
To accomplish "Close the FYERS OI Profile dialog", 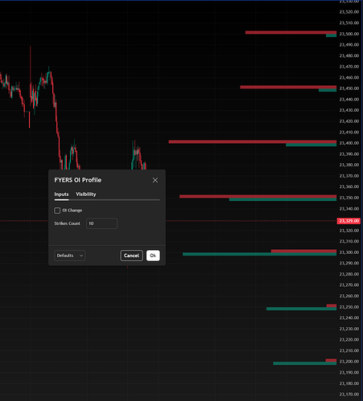I will point(155,180).
